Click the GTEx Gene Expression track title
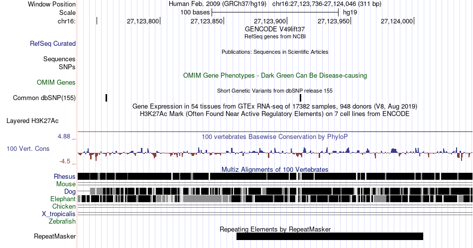 pyautogui.click(x=275, y=106)
